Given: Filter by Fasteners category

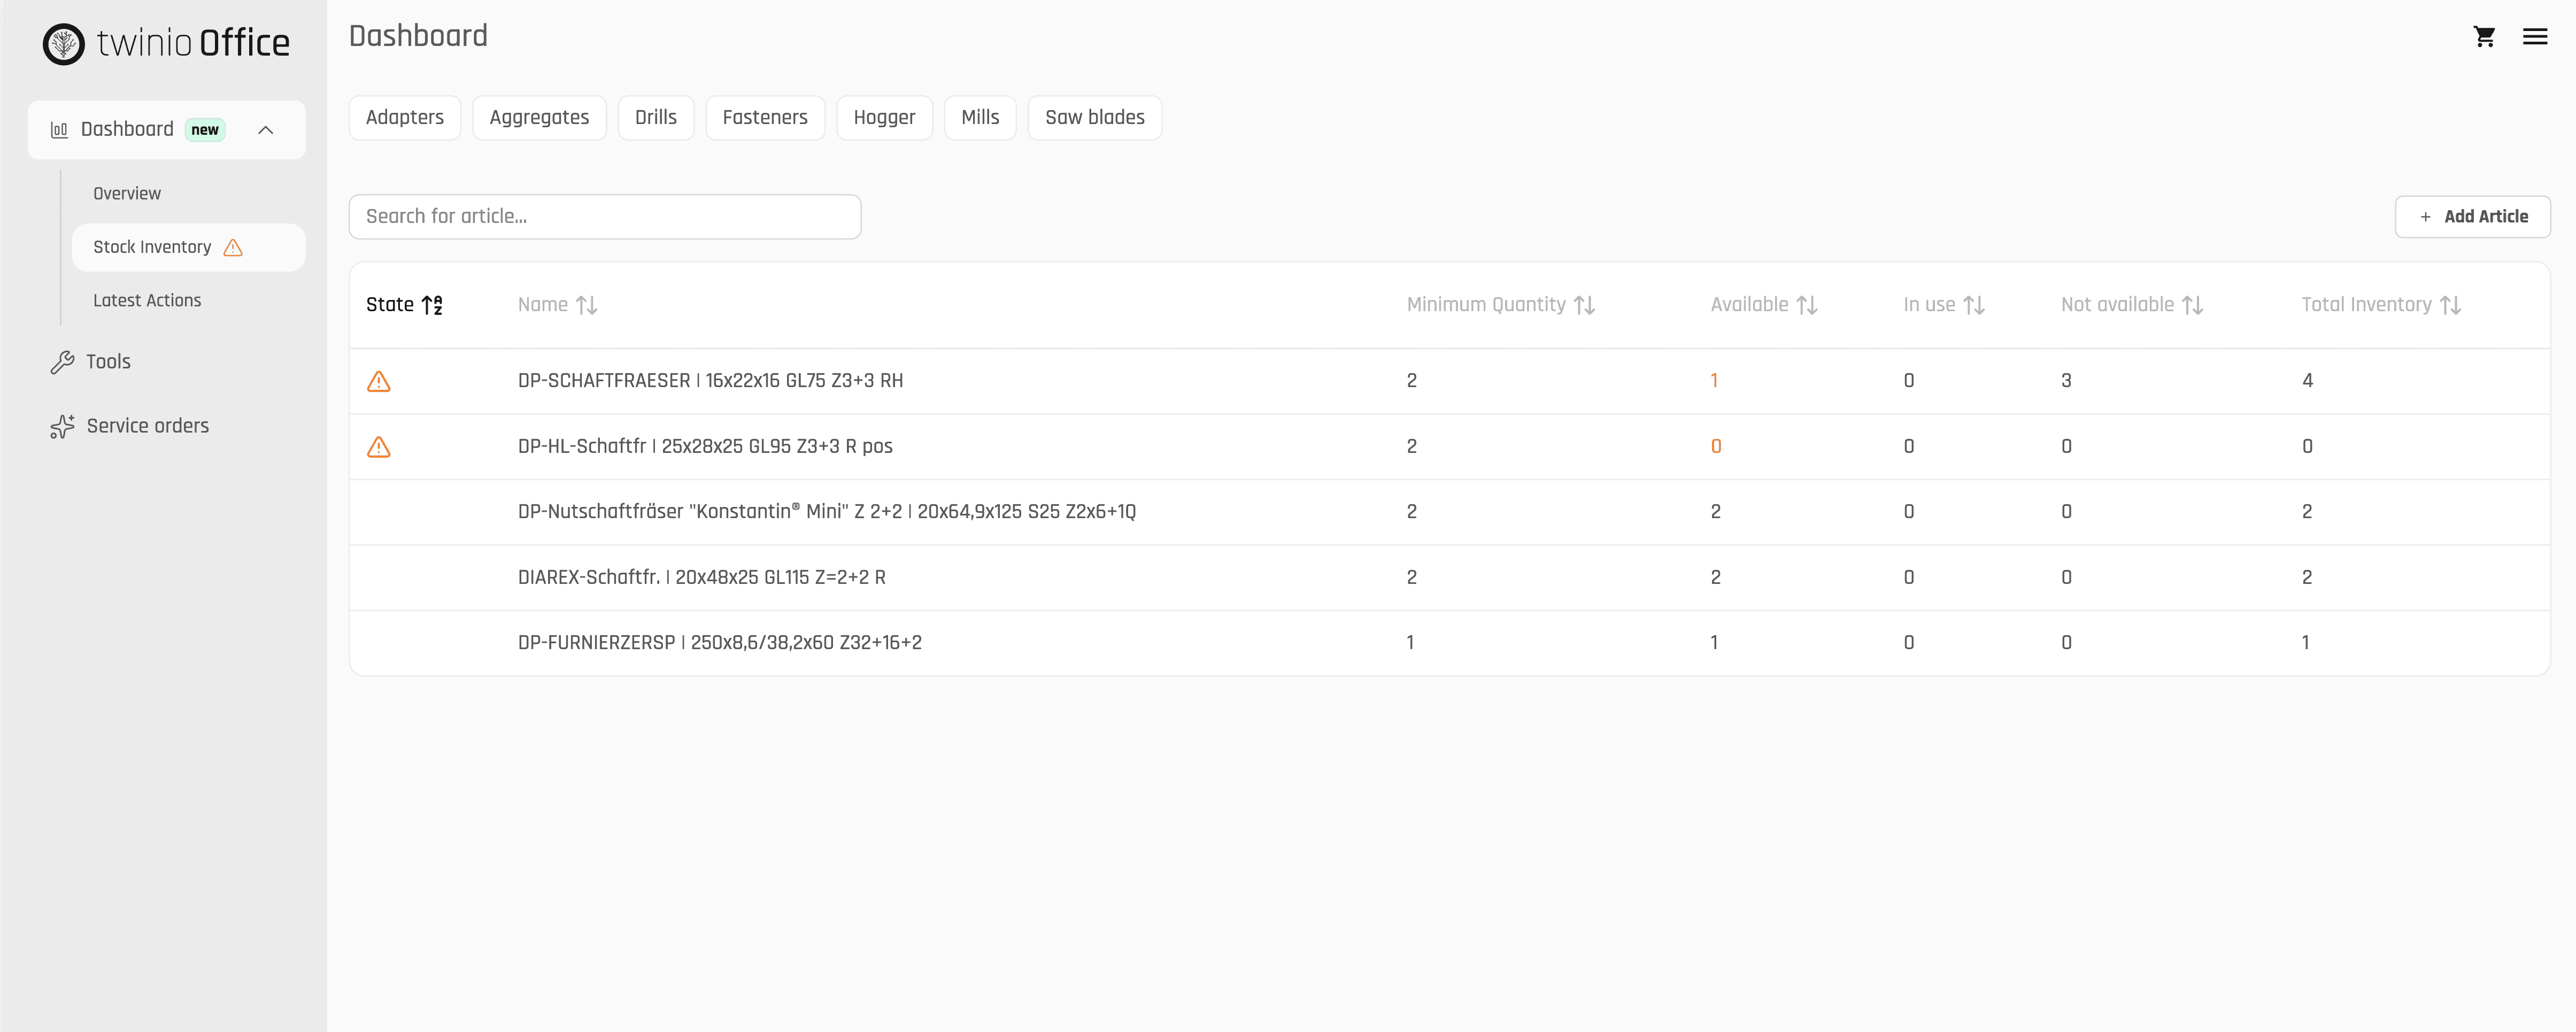Looking at the screenshot, I should [765, 118].
